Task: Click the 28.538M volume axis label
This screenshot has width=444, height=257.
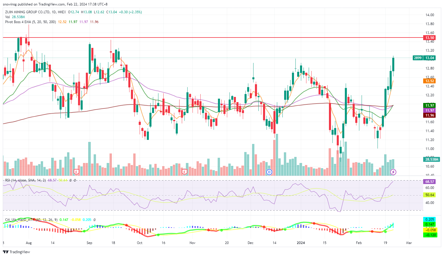Action: (x=432, y=160)
